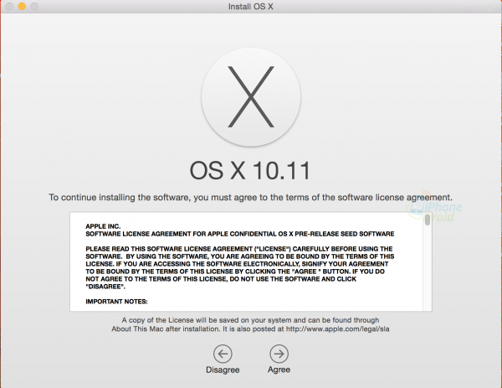Click the 'PLEASE READ THIS SOFTWARE LICENSE' paragraph line
This screenshot has width=502, height=388.
point(238,249)
